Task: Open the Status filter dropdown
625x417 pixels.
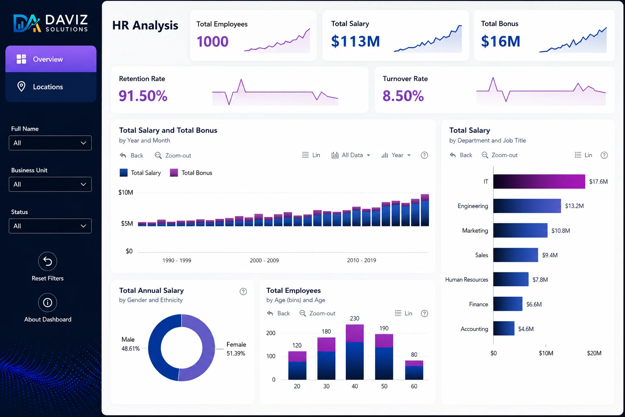Action: point(50,226)
